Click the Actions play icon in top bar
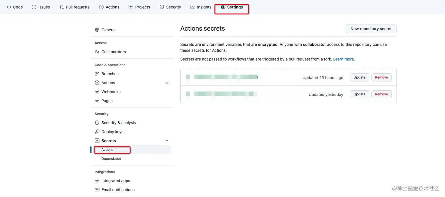Viewport: 445px width, 197px height. pos(101,7)
